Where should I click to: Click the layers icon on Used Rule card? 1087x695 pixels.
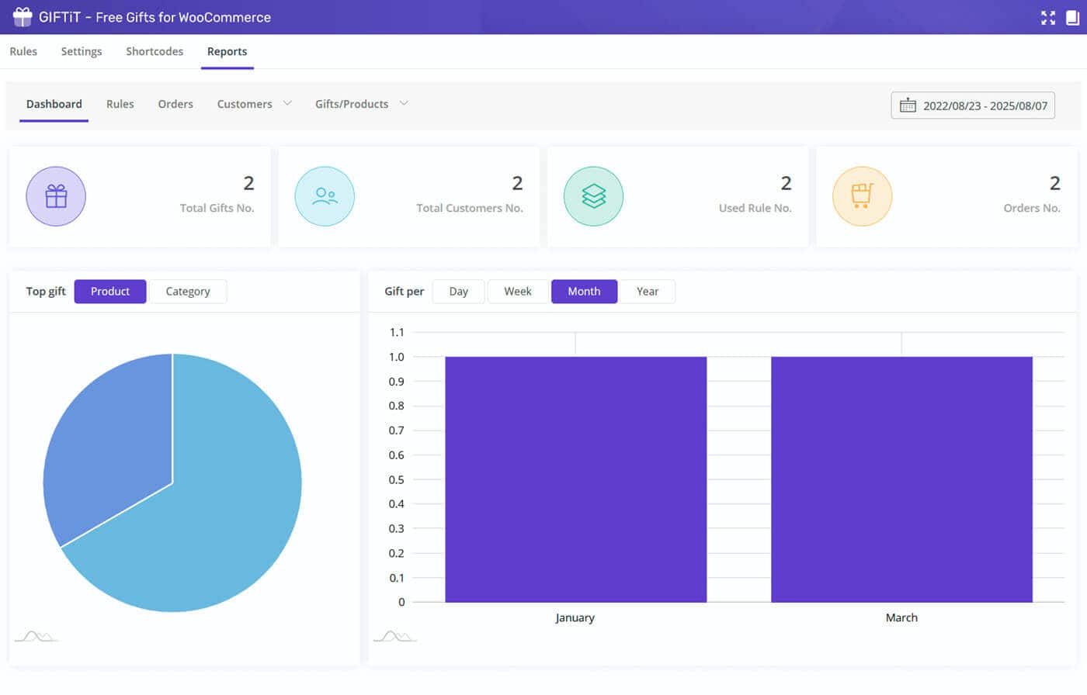coord(593,195)
